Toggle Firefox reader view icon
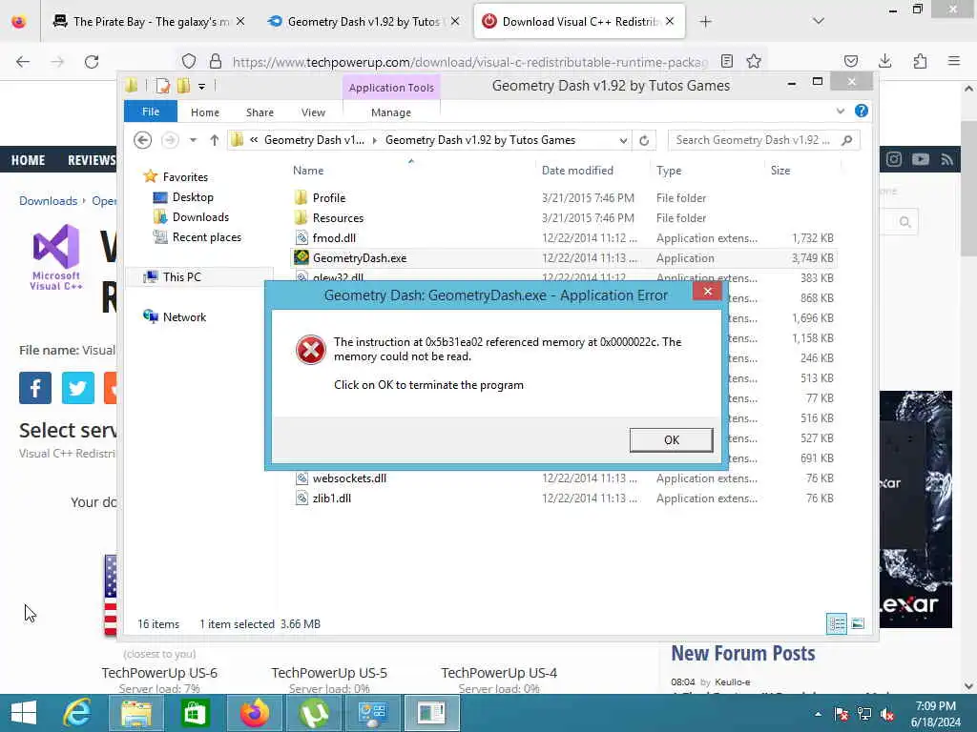Image resolution: width=977 pixels, height=732 pixels. (x=726, y=61)
